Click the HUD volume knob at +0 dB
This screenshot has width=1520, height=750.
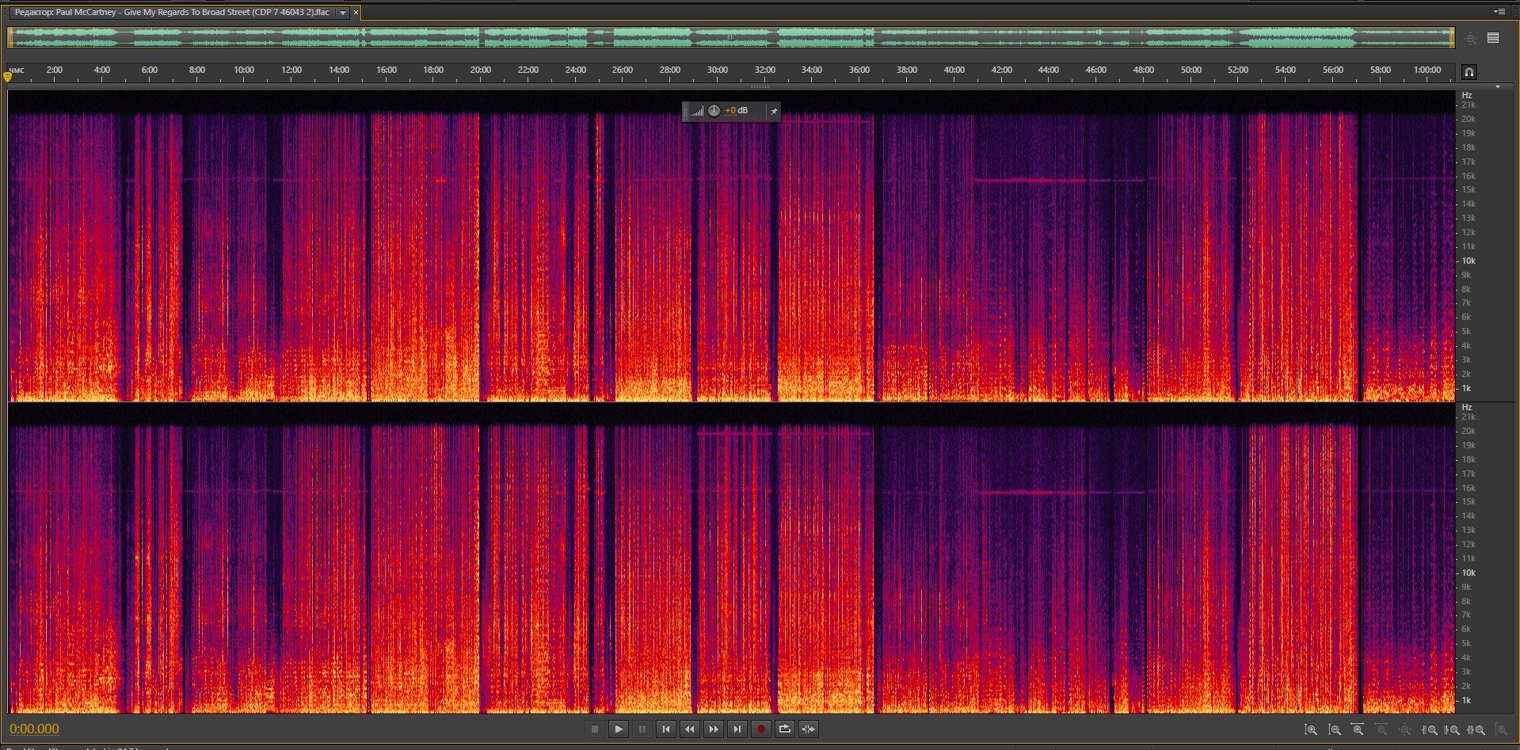coord(714,111)
